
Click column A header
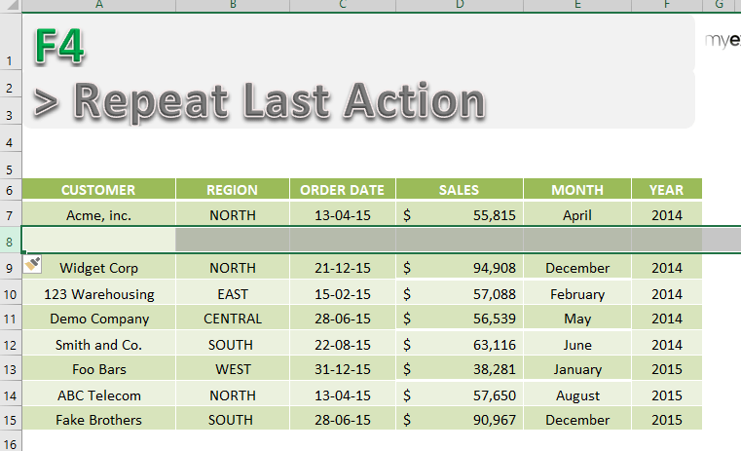coord(98,5)
